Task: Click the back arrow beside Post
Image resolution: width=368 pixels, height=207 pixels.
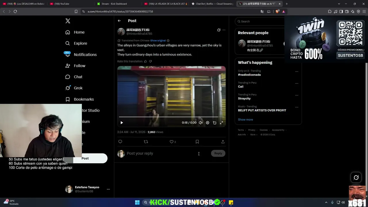Action: tap(119, 21)
